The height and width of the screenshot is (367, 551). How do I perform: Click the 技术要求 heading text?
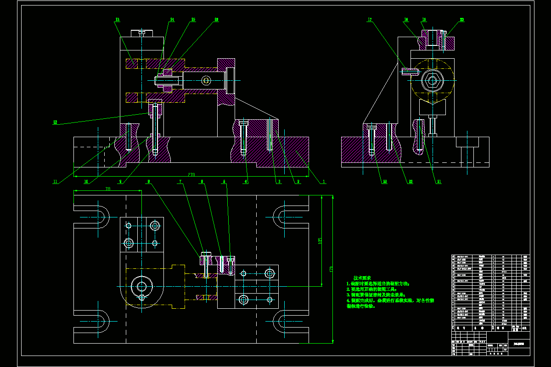pos(363,278)
